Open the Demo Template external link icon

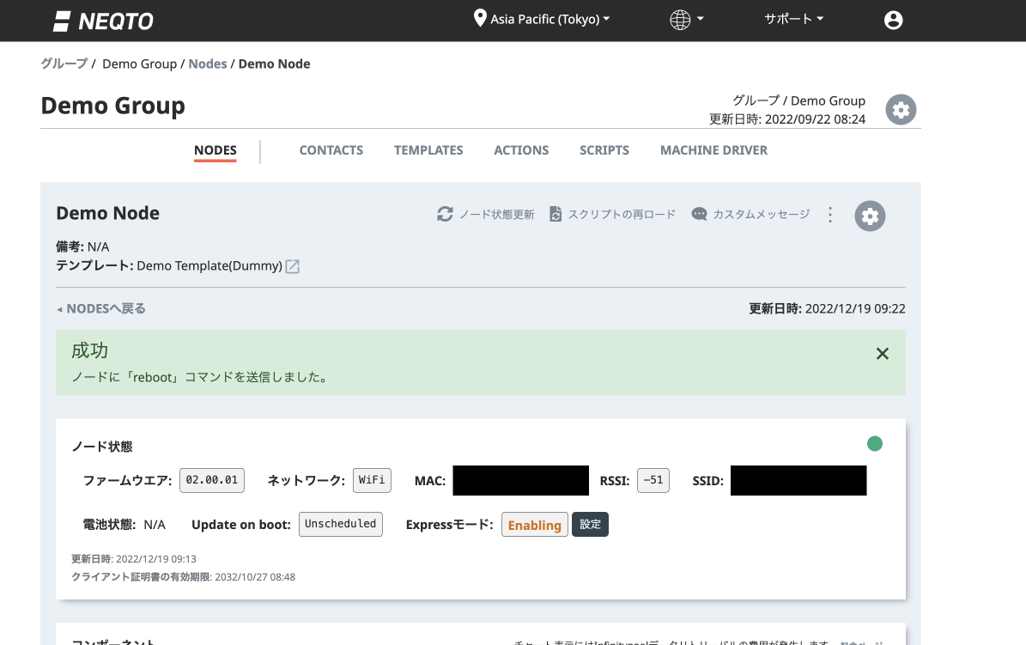pos(293,266)
